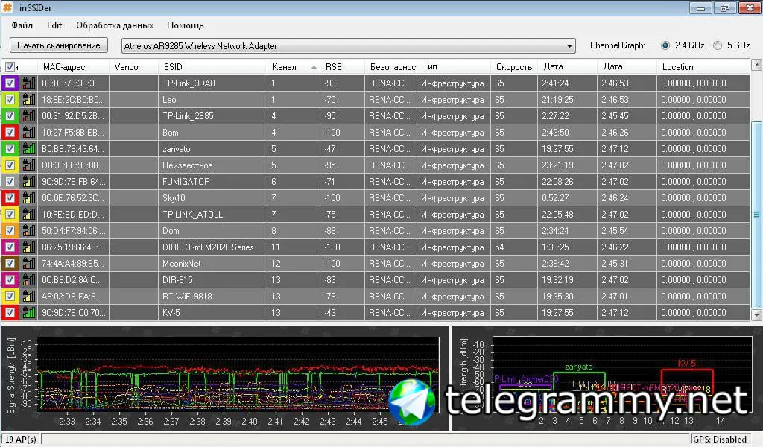The height and width of the screenshot is (447, 763).
Task: Select 5 GHz channel graph option
Action: 718,45
